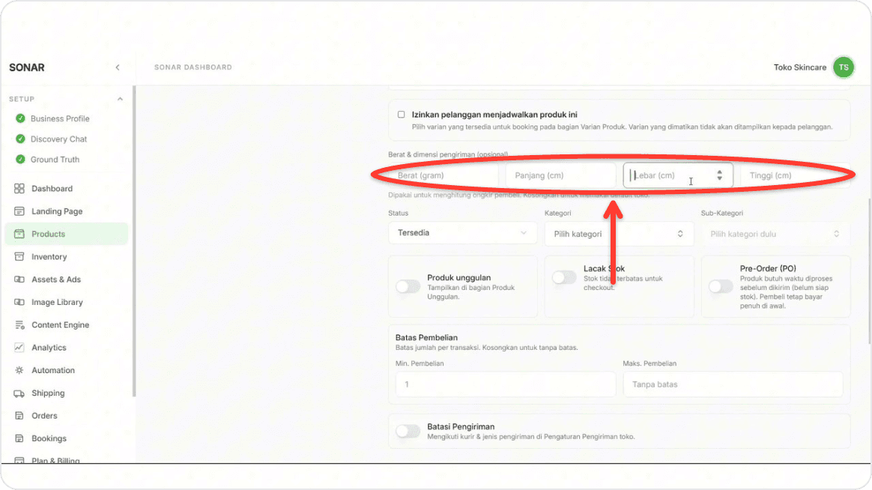Open the Assets & Ads label

pyautogui.click(x=56, y=279)
